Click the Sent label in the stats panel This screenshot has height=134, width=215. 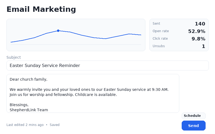click(156, 24)
